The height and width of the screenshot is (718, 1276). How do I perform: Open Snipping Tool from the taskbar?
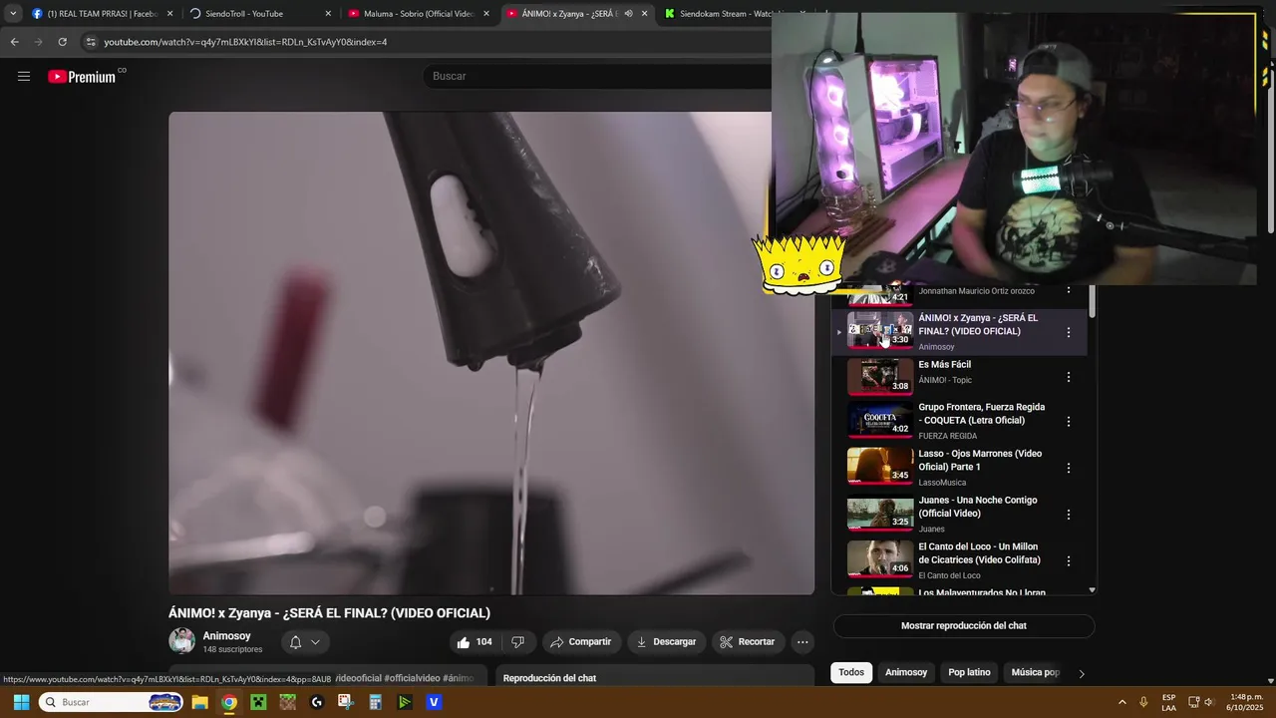(346, 702)
